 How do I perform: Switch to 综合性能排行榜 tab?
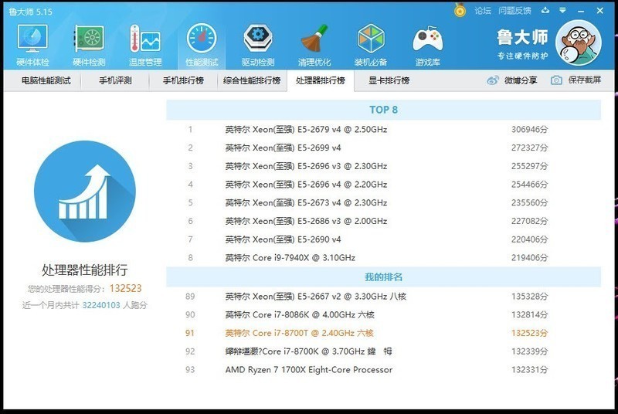point(252,80)
